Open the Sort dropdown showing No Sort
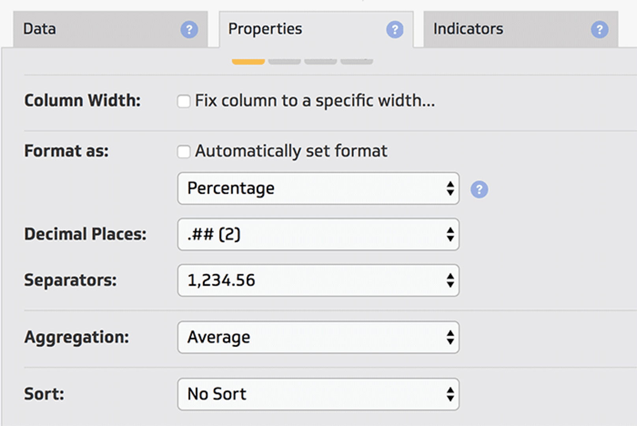 318,394
